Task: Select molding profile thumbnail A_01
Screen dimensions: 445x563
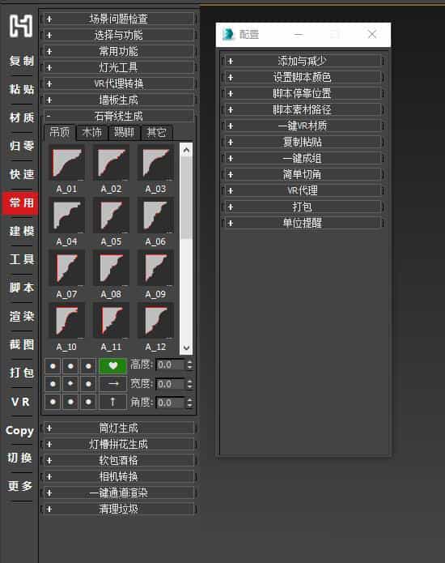Action: click(66, 164)
